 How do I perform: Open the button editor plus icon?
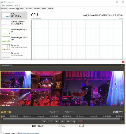[122, 122]
